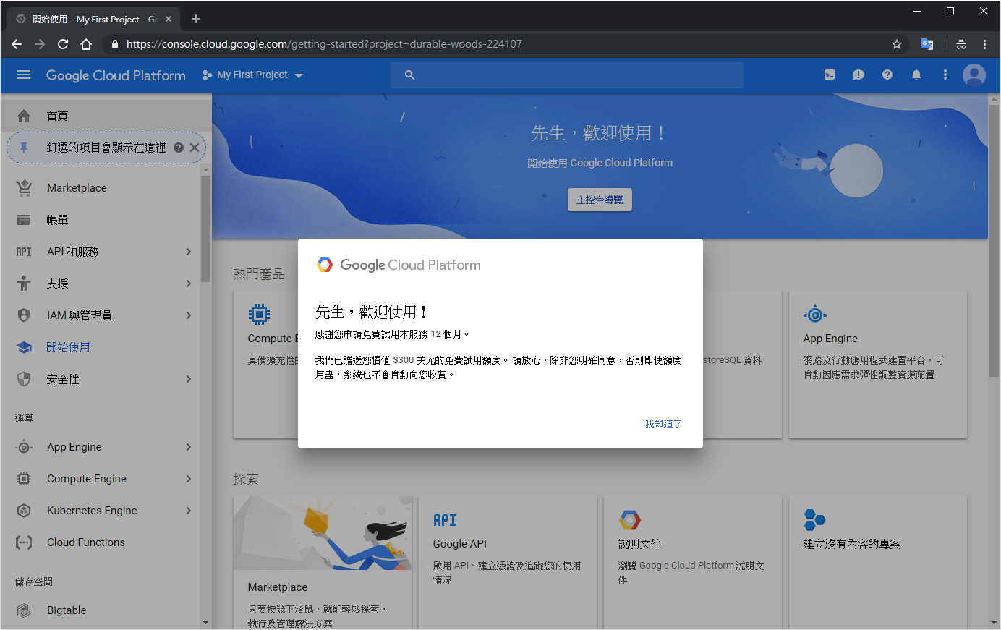Screen dimensions: 1001x630
Task: Click the Google Cloud Platform header logo
Action: click(x=116, y=75)
